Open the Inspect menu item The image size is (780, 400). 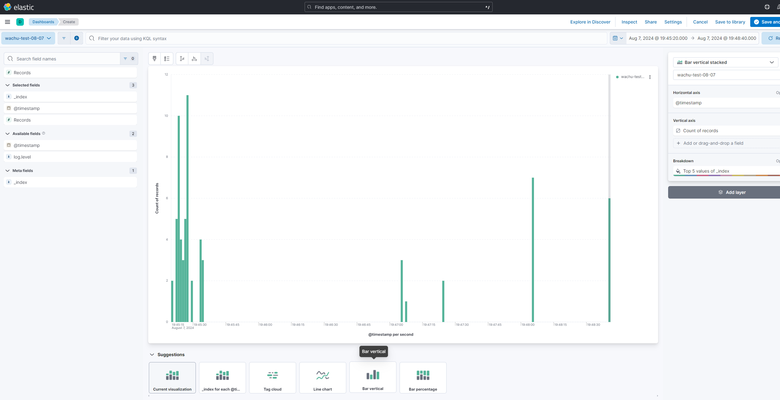pos(629,22)
